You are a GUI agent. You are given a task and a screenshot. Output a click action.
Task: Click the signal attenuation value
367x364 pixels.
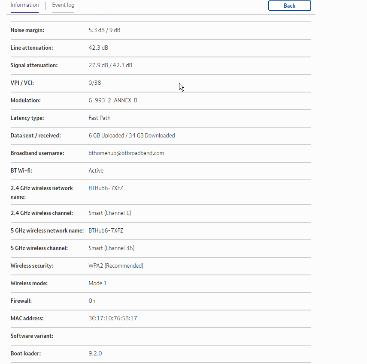(110, 65)
